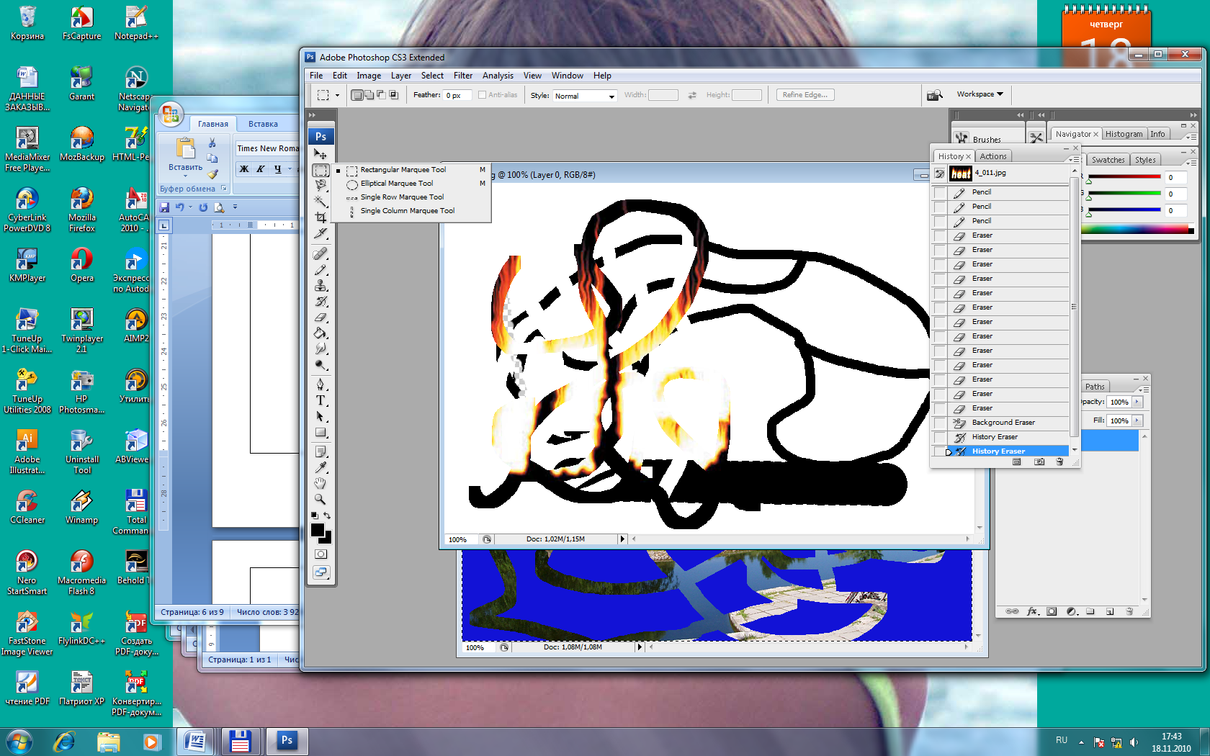1210x756 pixels.
Task: Open the History panel options menu
Action: tap(1073, 159)
